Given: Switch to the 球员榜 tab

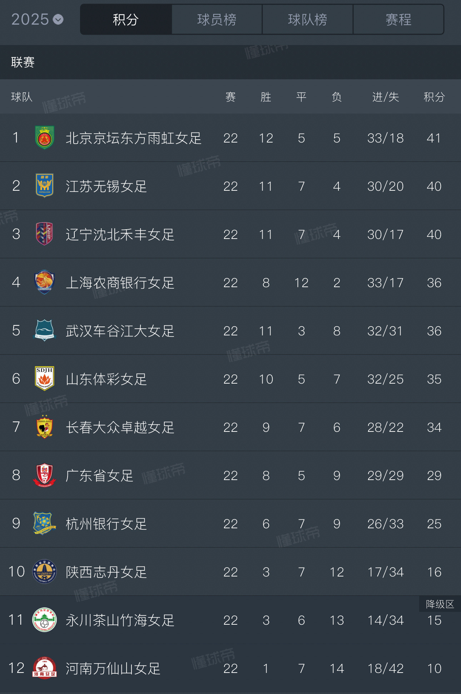Looking at the screenshot, I should pyautogui.click(x=217, y=20).
